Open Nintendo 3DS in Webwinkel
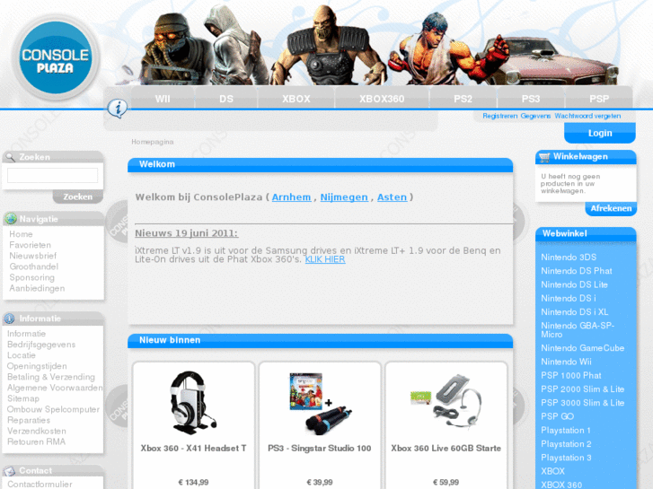This screenshot has width=653, height=489. click(569, 257)
